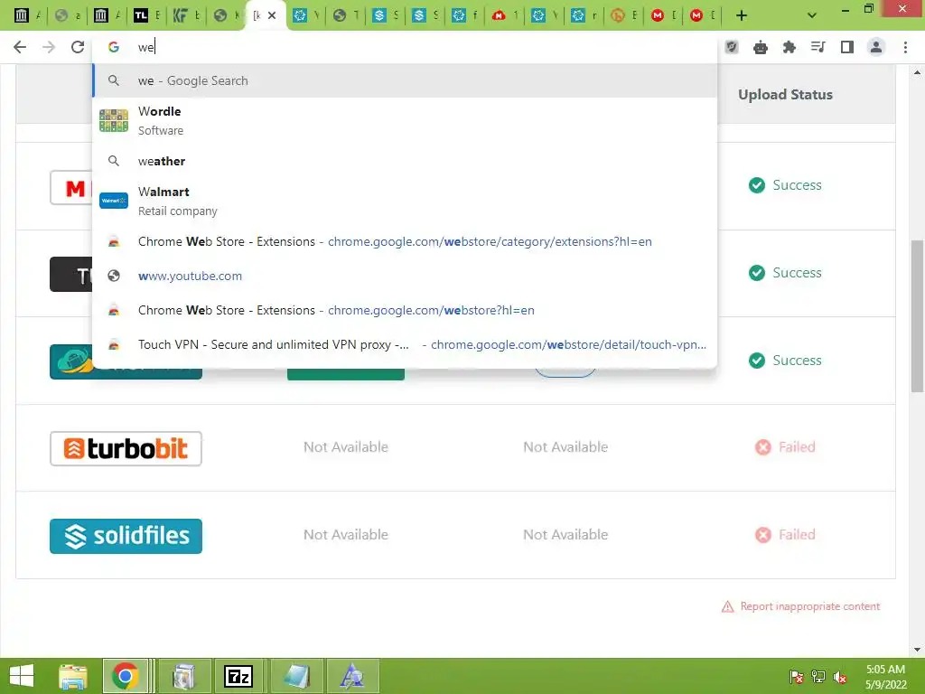The image size is (925, 694).
Task: Switch to the KF tab
Action: coord(187,15)
